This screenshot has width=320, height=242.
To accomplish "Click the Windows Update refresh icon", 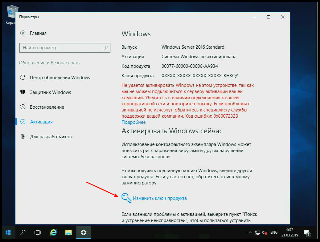I will [x=23, y=78].
